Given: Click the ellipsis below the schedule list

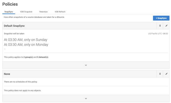Looking at the screenshot, I should pyautogui.click(x=5, y=48).
